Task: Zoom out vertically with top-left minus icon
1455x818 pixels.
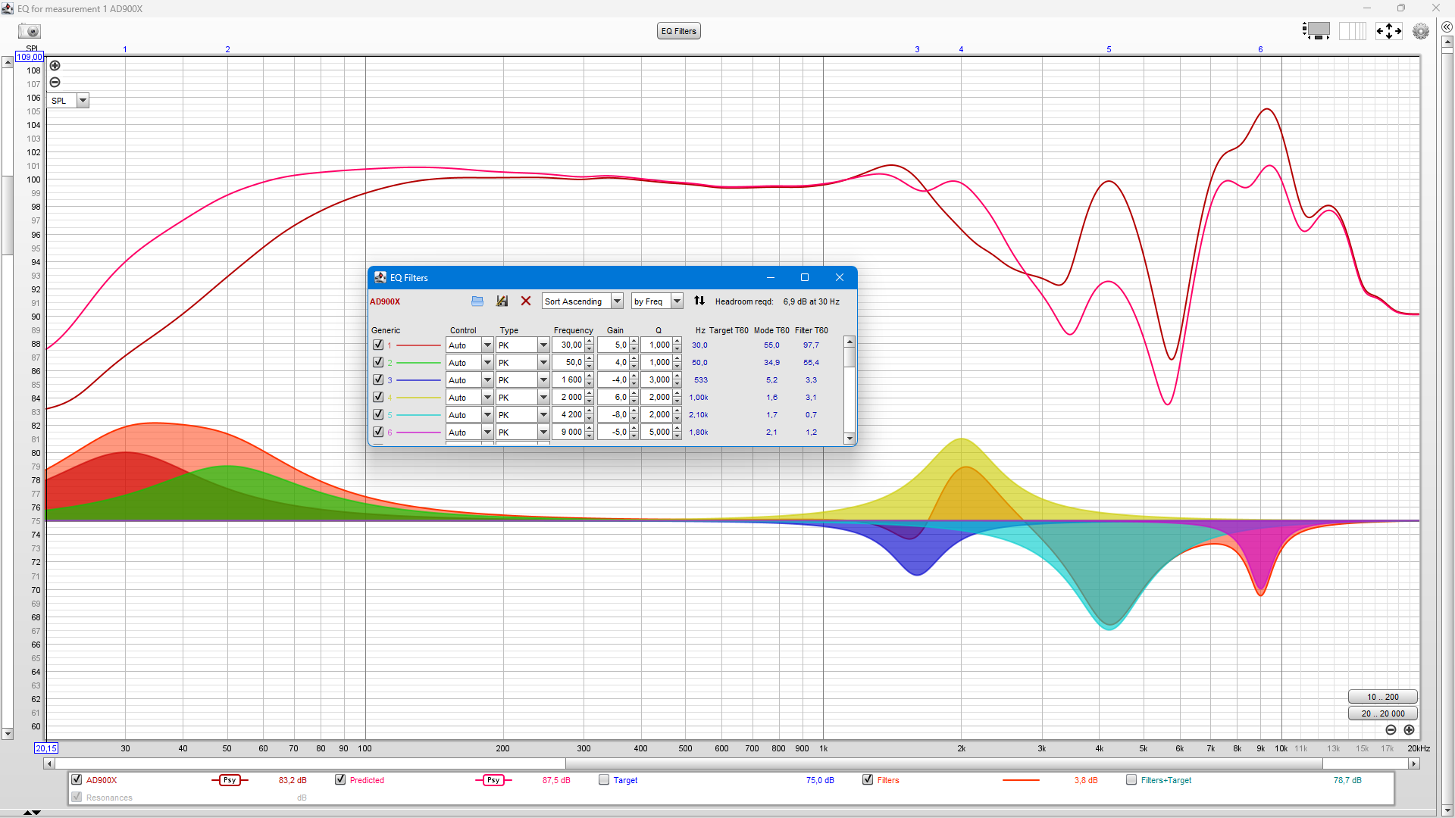Action: [x=55, y=83]
